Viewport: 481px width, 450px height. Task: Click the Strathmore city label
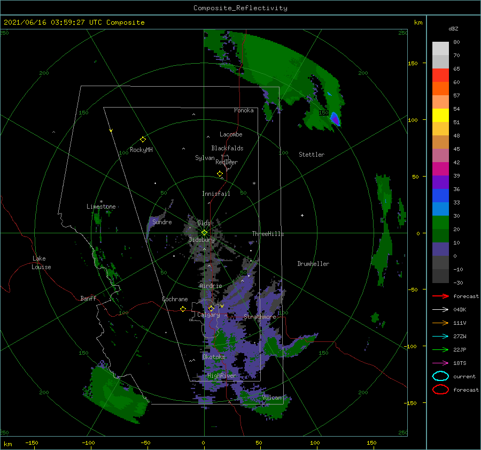pos(260,317)
